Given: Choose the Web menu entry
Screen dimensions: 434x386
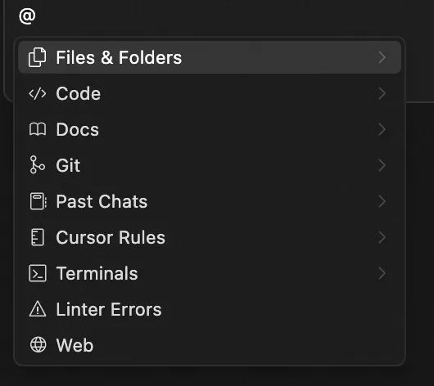Looking at the screenshot, I should [210, 345].
